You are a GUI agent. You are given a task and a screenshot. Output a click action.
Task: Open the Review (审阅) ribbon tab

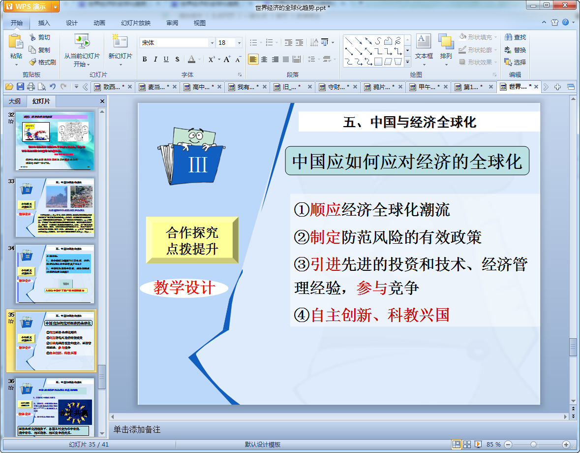coord(172,23)
